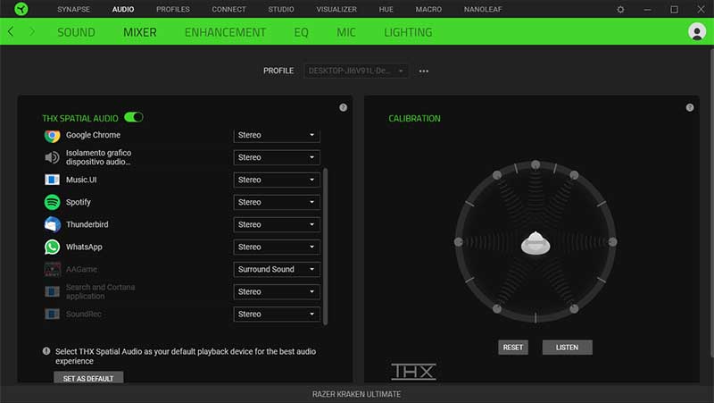Click the WhatsApp app icon

coord(52,247)
